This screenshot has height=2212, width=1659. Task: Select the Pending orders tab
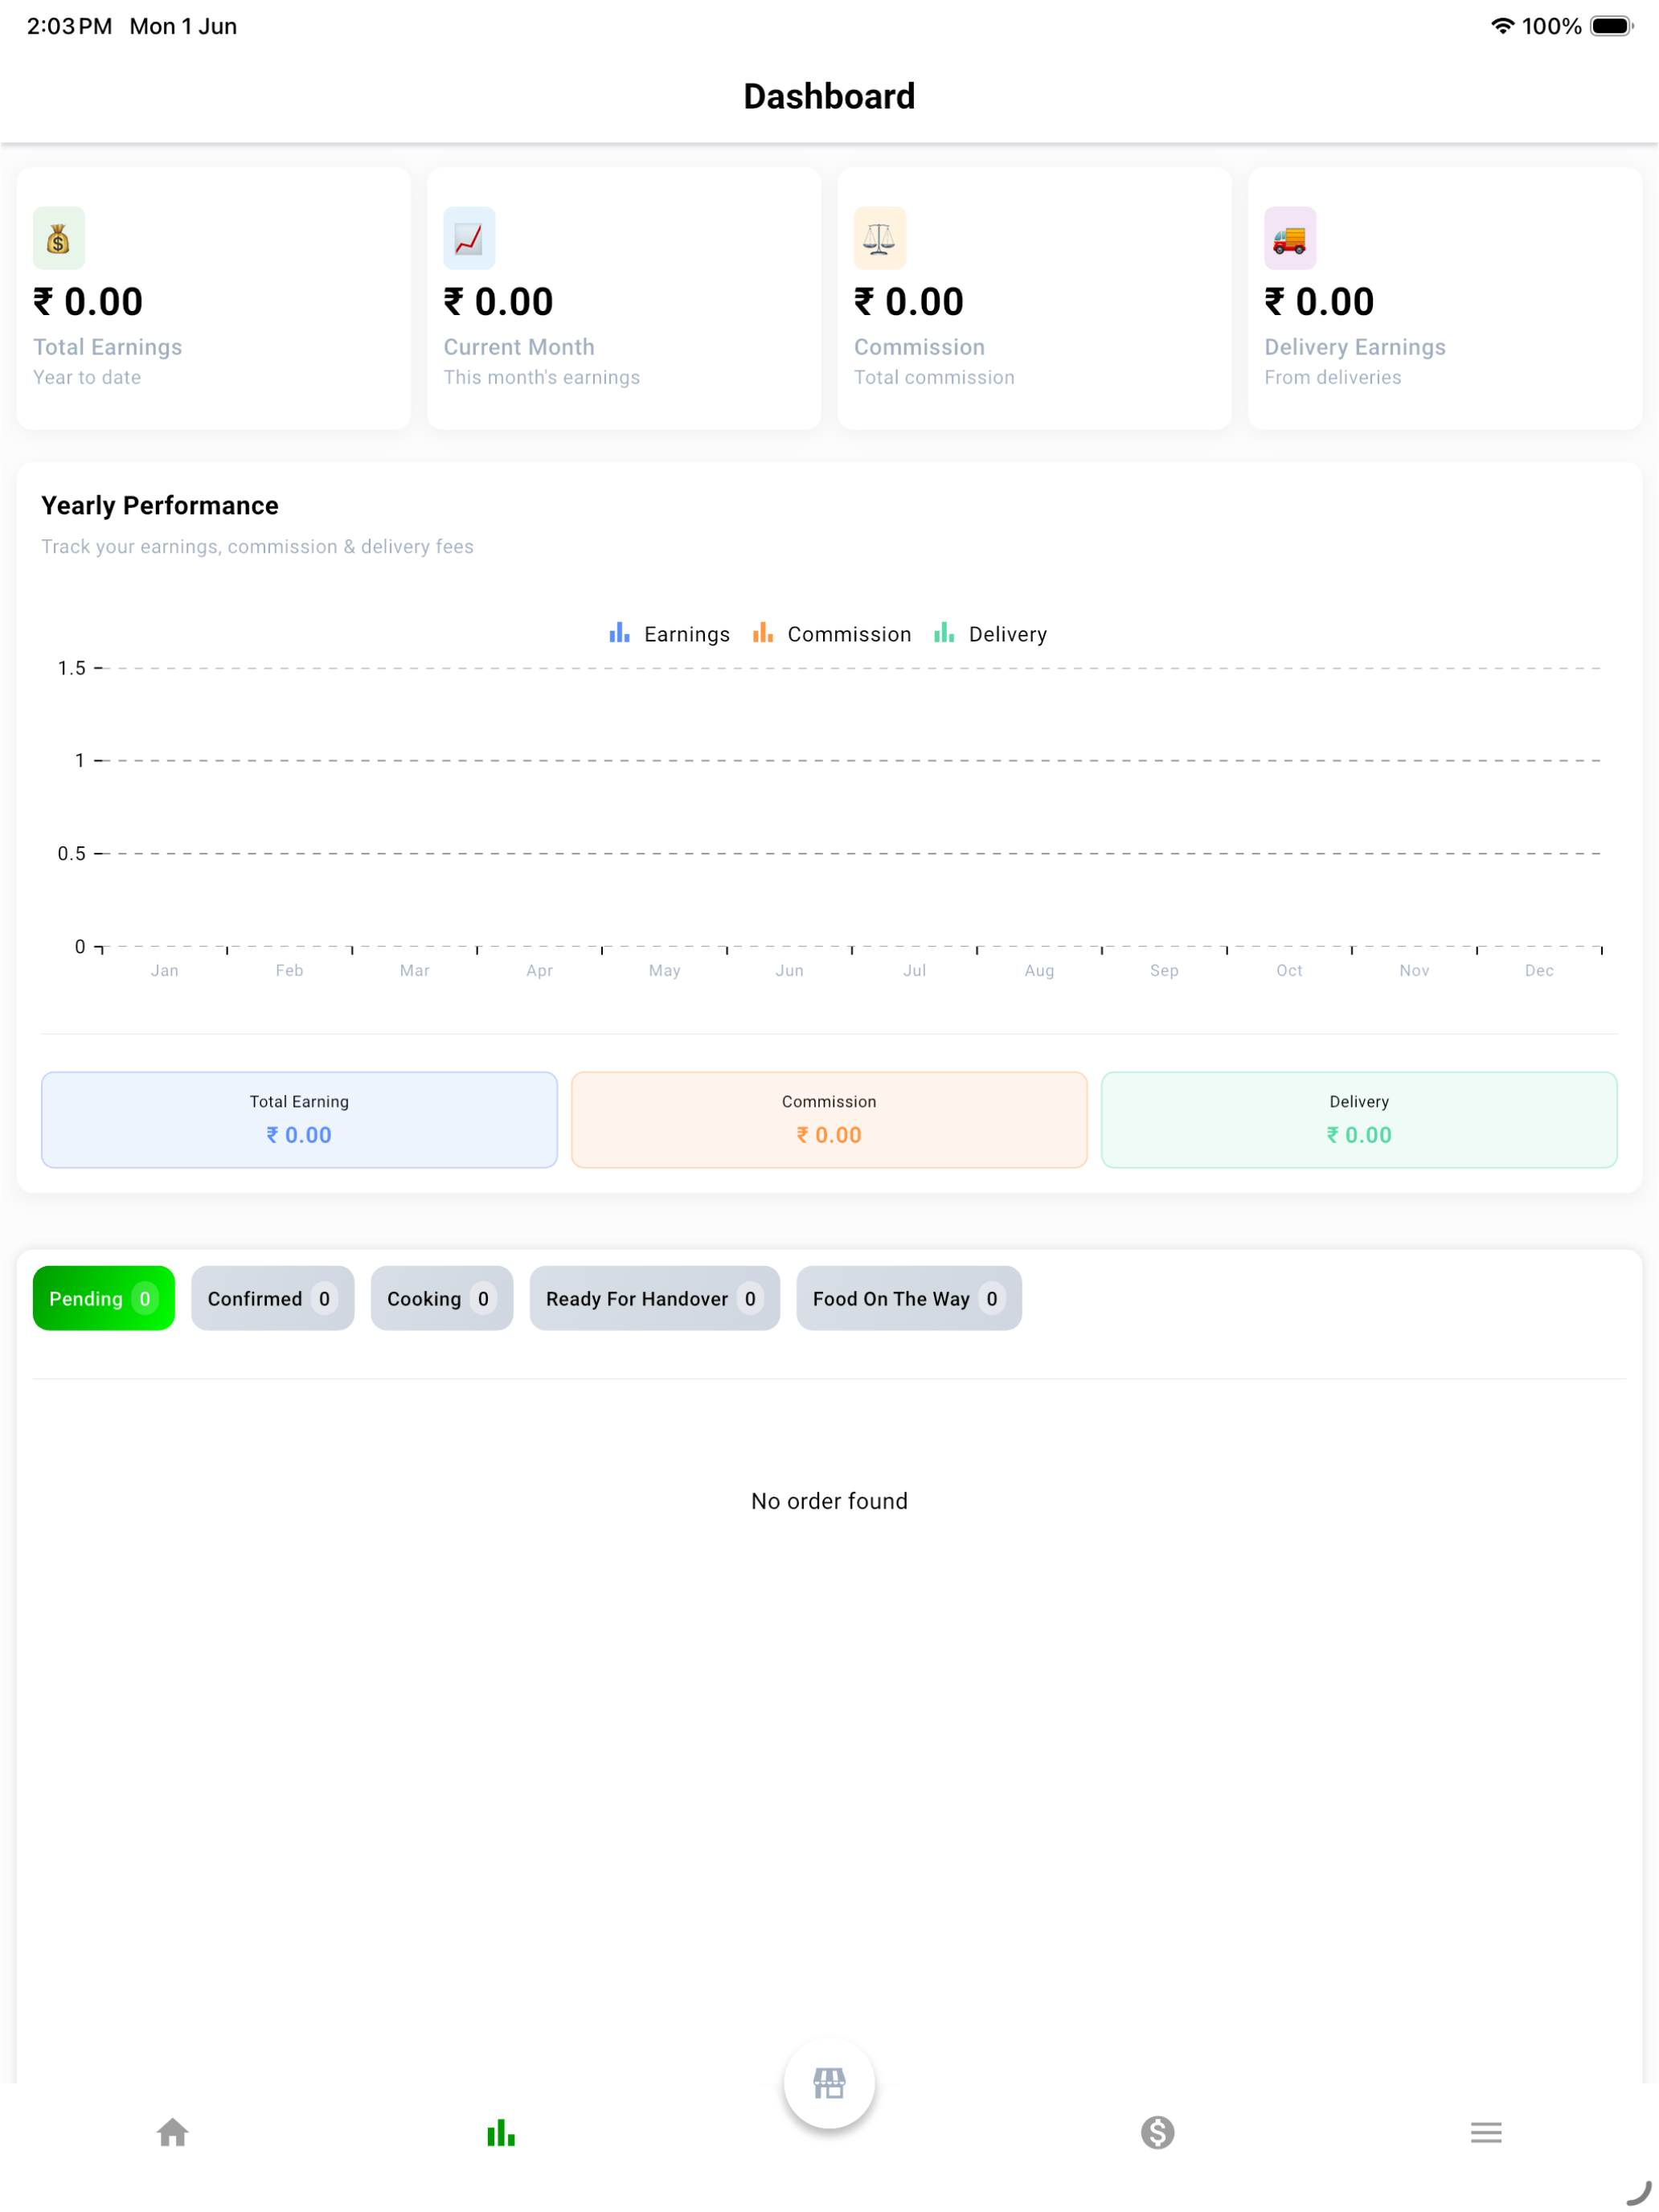(104, 1298)
